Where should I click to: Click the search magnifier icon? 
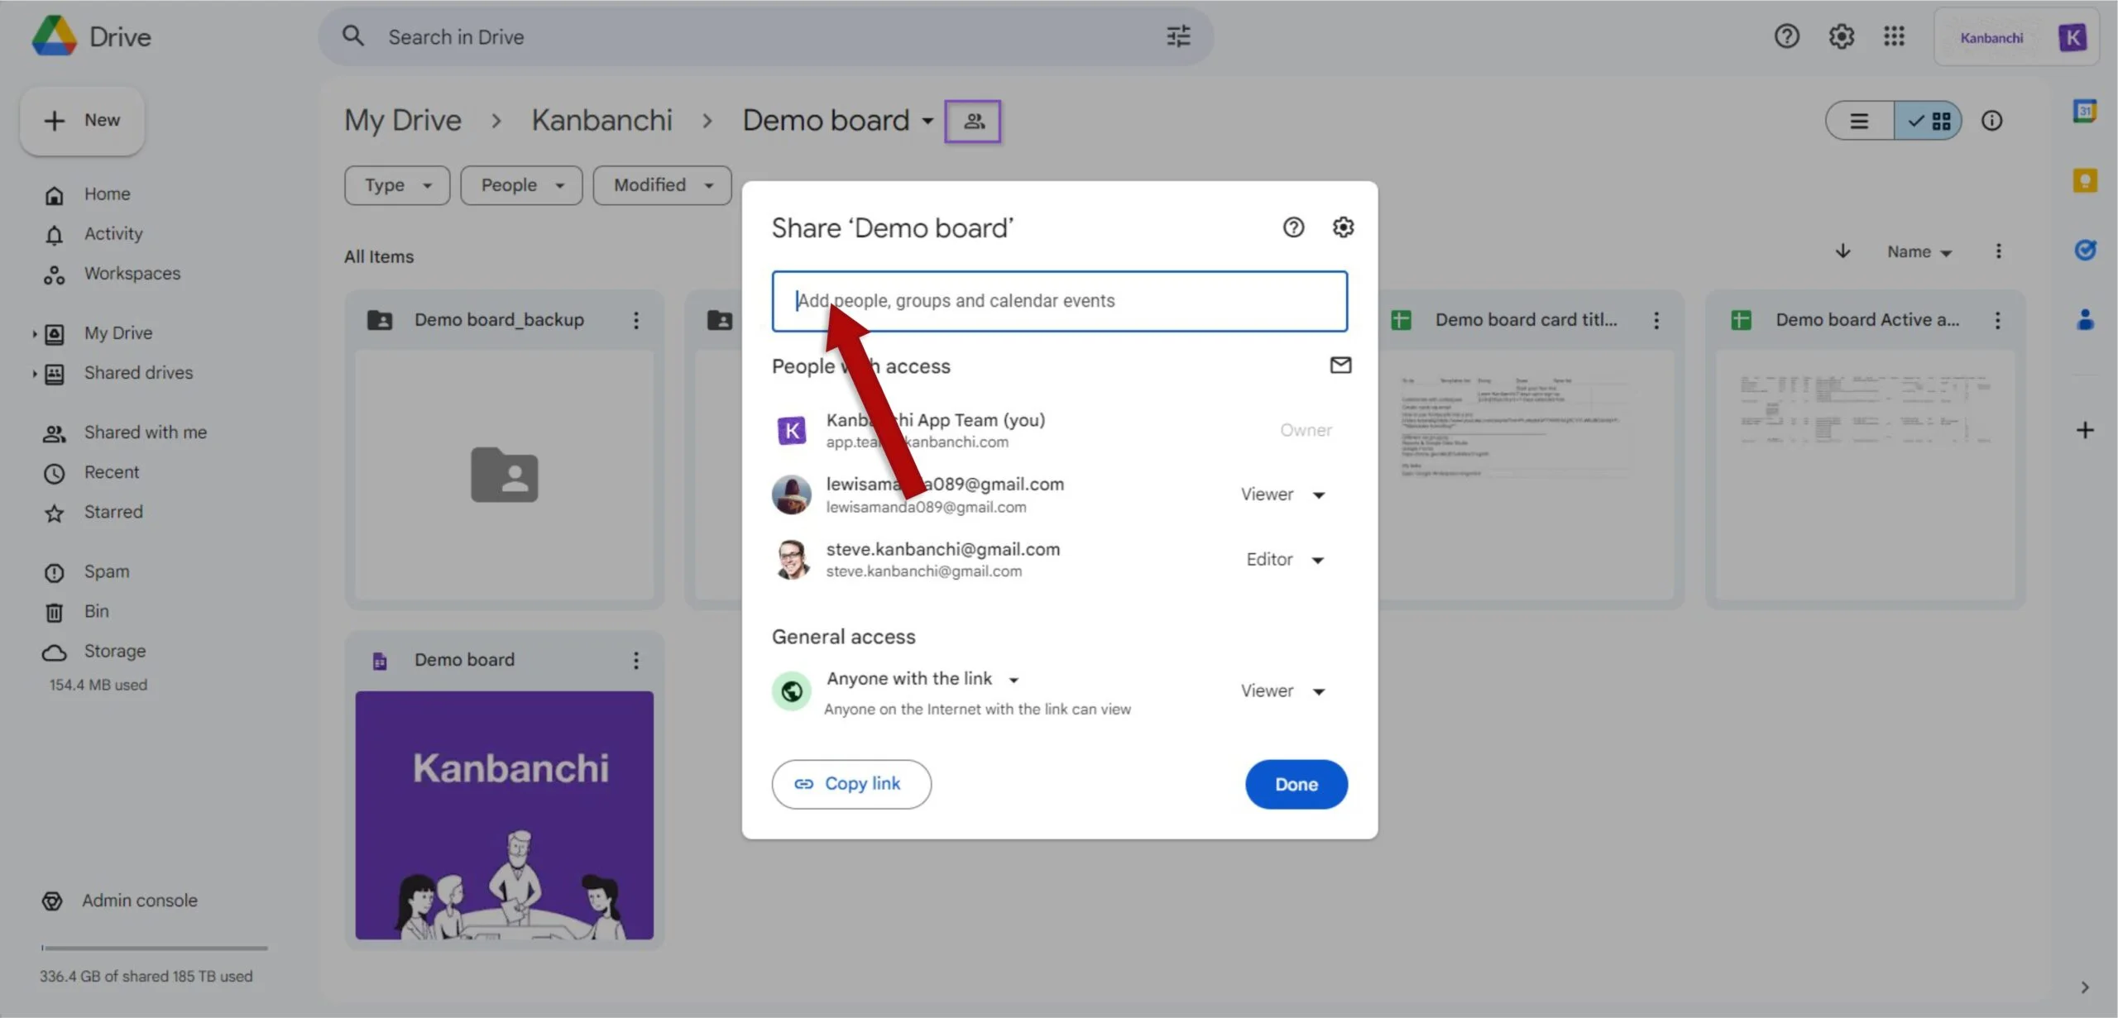(353, 36)
